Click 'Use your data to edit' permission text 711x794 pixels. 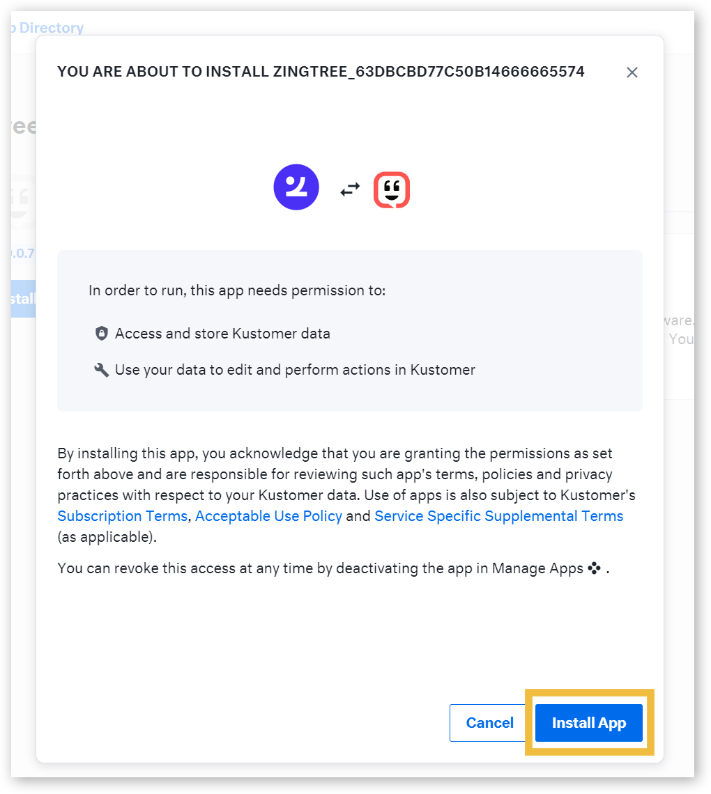(x=295, y=370)
